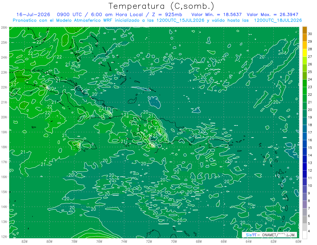The width and height of the screenshot is (317, 245).
Task: Click the '18N' latitude axis label
Action: coord(4,147)
